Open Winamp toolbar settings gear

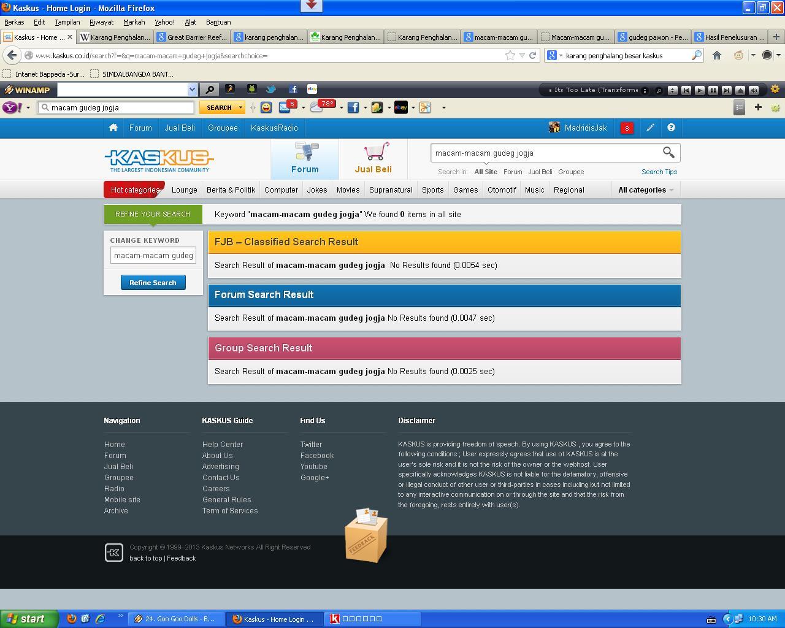(775, 90)
